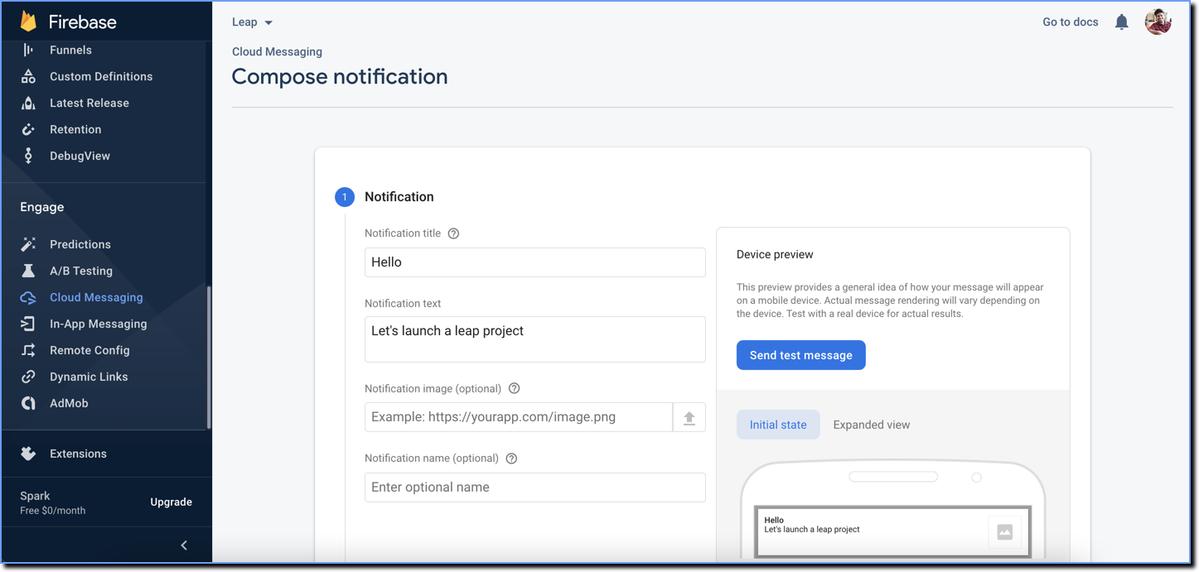Open Remote Config page
Image resolution: width=1199 pixels, height=572 pixels.
[x=89, y=350]
